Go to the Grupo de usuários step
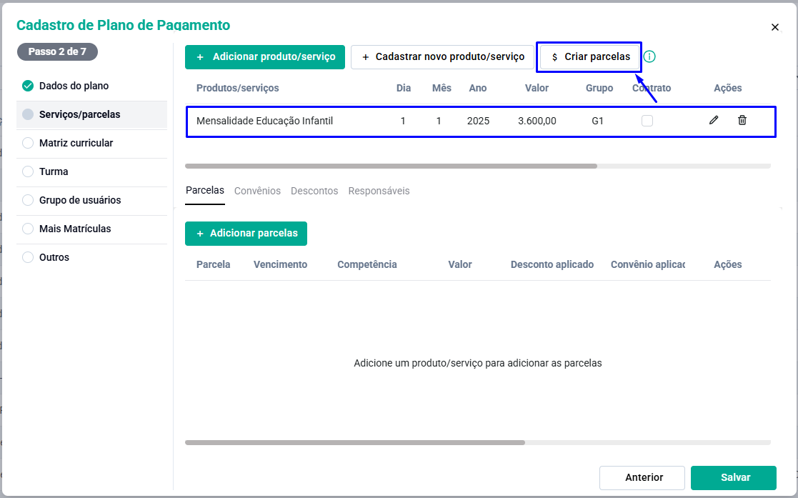798x498 pixels. pyautogui.click(x=91, y=199)
